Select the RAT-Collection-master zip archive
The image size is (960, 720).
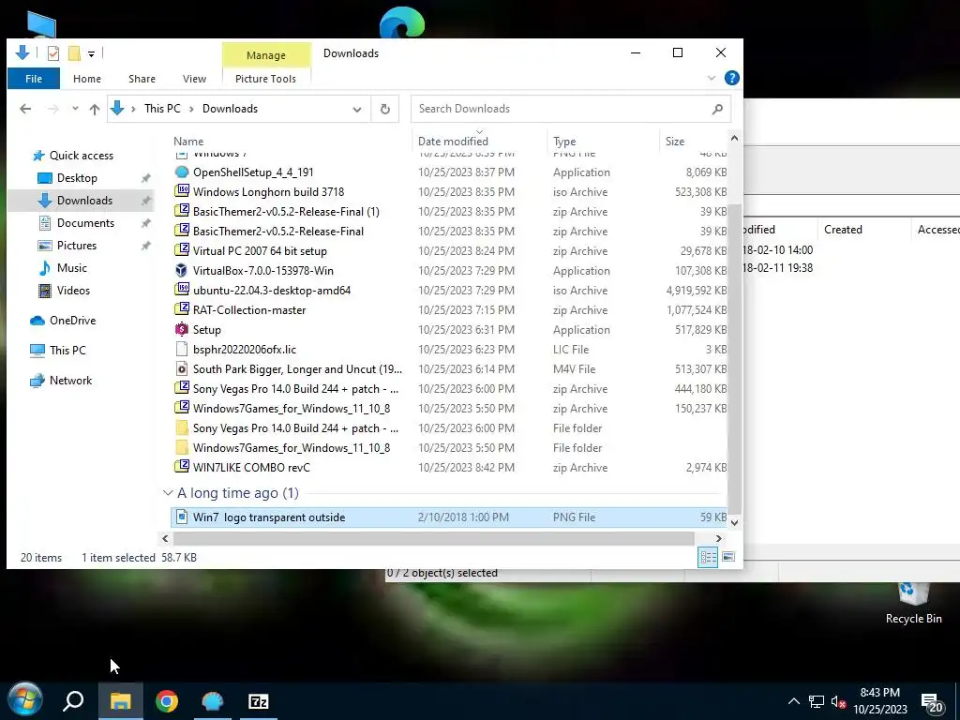[449, 309]
